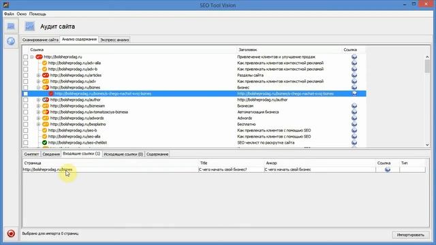This screenshot has height=245, width=436.
Task: Open globe link in incoming links table
Action: [388, 169]
